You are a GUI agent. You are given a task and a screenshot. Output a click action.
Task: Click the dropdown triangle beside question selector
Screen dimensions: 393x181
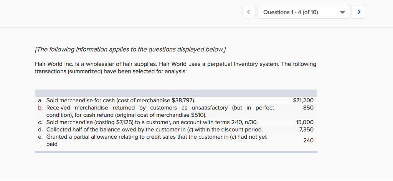(x=343, y=12)
